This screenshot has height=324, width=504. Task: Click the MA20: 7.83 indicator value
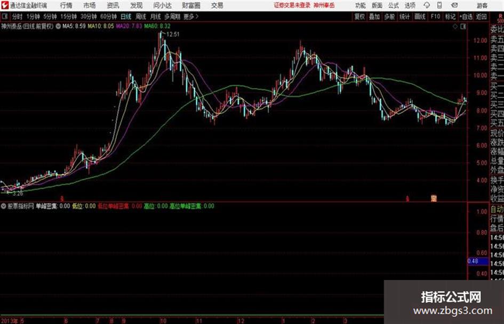(129, 26)
